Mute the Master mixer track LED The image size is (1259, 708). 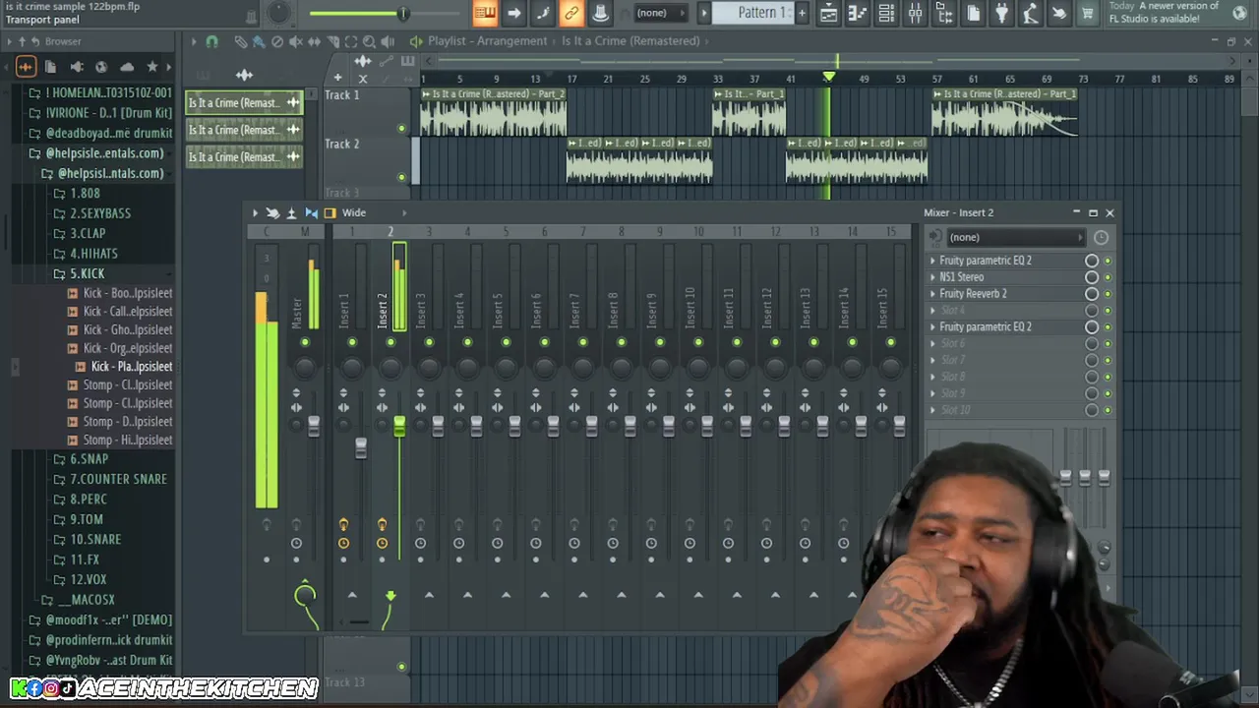pyautogui.click(x=305, y=342)
